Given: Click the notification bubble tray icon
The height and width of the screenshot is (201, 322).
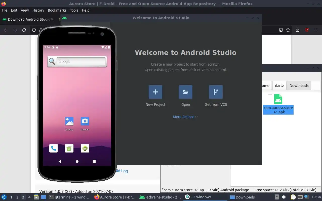Looking at the screenshot, I should pos(306,197).
